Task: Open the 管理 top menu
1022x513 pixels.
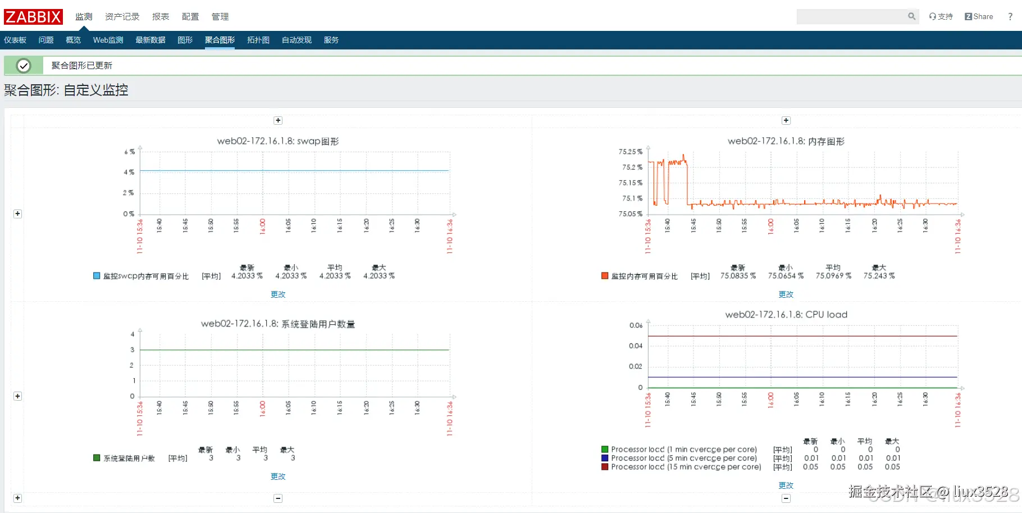Action: pos(220,17)
